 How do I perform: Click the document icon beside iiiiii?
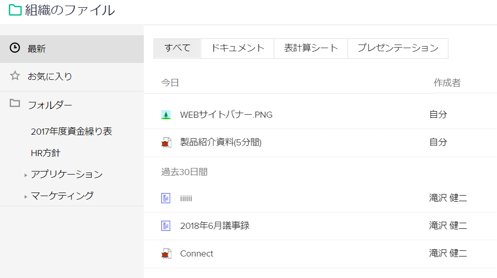pyautogui.click(x=166, y=198)
